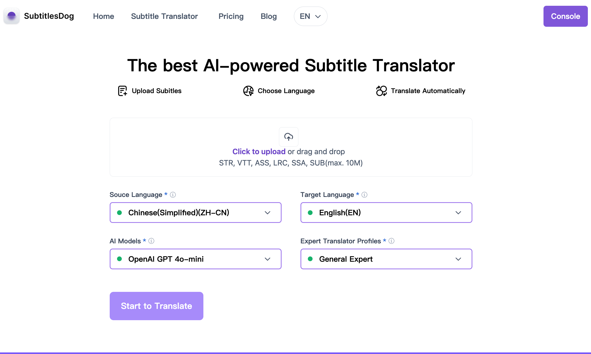Image resolution: width=591 pixels, height=354 pixels.
Task: Show info for AI Models field
Action: coord(151,241)
